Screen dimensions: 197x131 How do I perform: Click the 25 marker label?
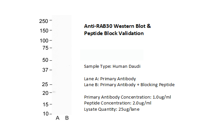point(45,84)
